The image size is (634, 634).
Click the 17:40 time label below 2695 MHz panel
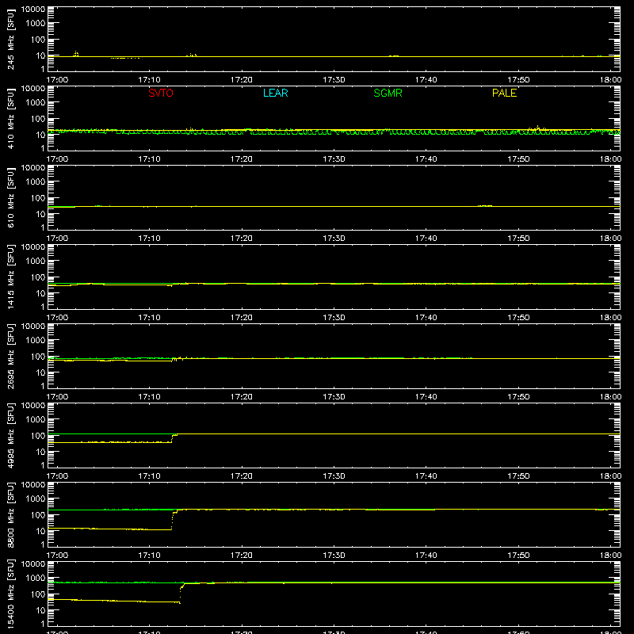pos(426,397)
